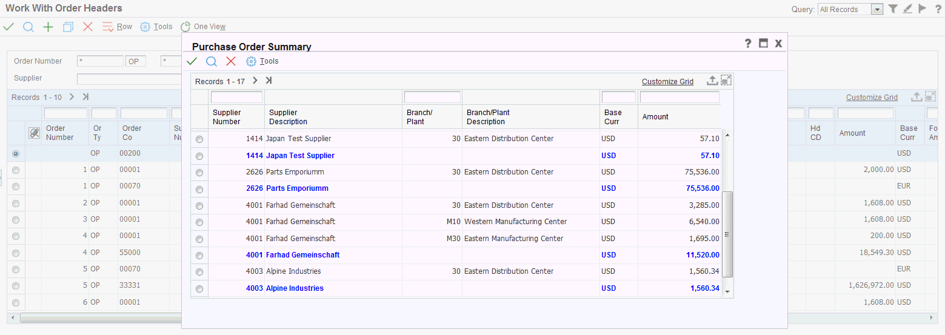Click the red Cancel X in dialog toolbar
The height and width of the screenshot is (335, 945).
point(231,61)
